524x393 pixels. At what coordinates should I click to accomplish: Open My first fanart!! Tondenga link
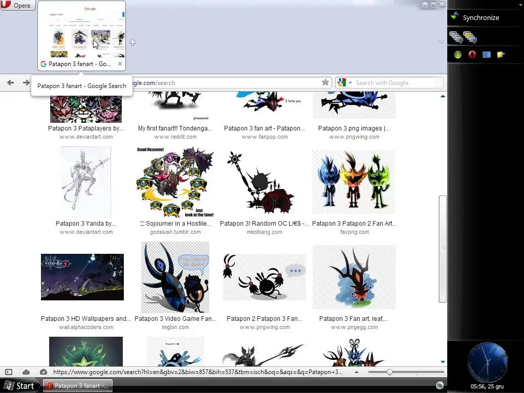[175, 128]
